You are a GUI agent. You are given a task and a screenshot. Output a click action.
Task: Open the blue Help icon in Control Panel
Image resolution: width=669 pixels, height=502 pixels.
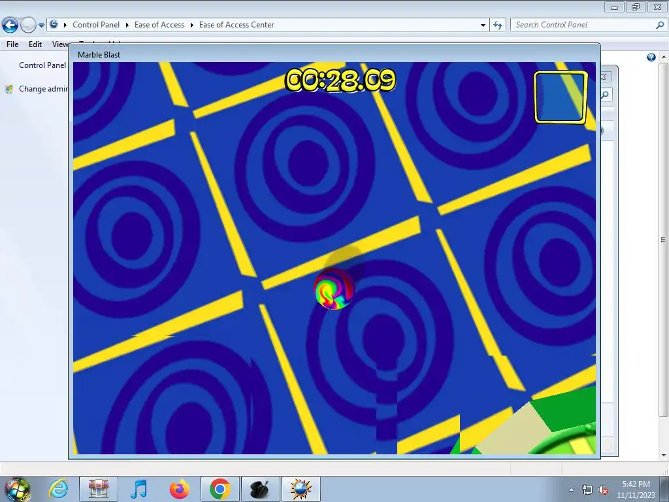(651, 58)
